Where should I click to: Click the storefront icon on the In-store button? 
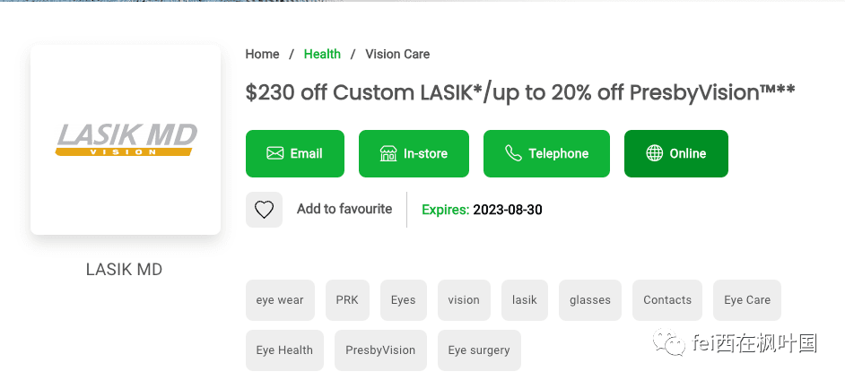(388, 153)
